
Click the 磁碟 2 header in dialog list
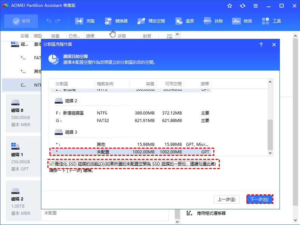coord(66,101)
